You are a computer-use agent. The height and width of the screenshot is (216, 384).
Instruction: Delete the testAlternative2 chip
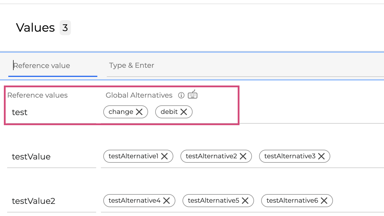click(x=243, y=156)
